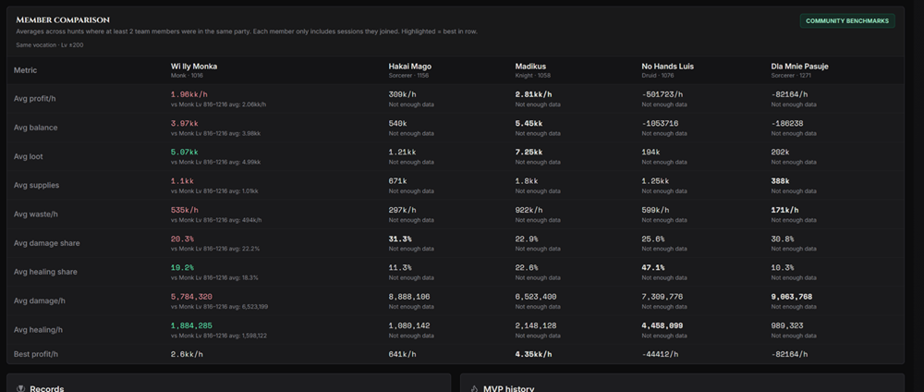Click the Community Benchmarks button

point(846,21)
